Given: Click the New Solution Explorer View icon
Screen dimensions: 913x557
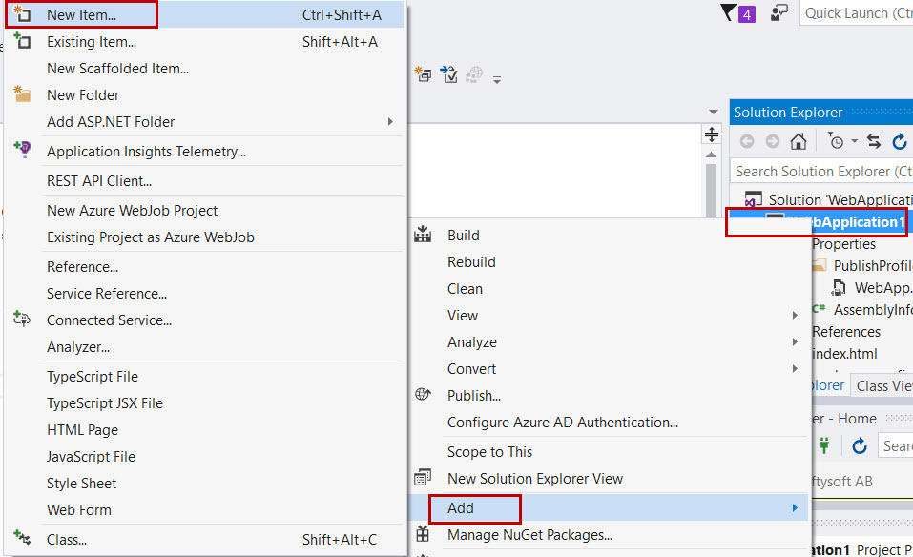Looking at the screenshot, I should pyautogui.click(x=423, y=477).
